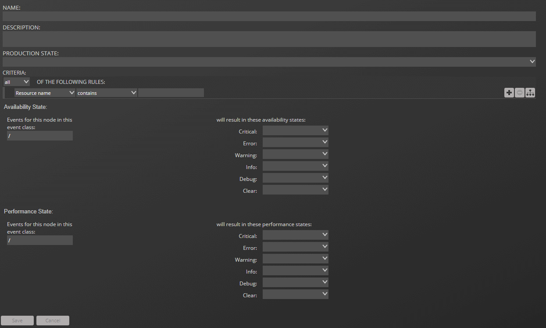
Task: Open Availability State Info dropdown
Action: [296, 166]
